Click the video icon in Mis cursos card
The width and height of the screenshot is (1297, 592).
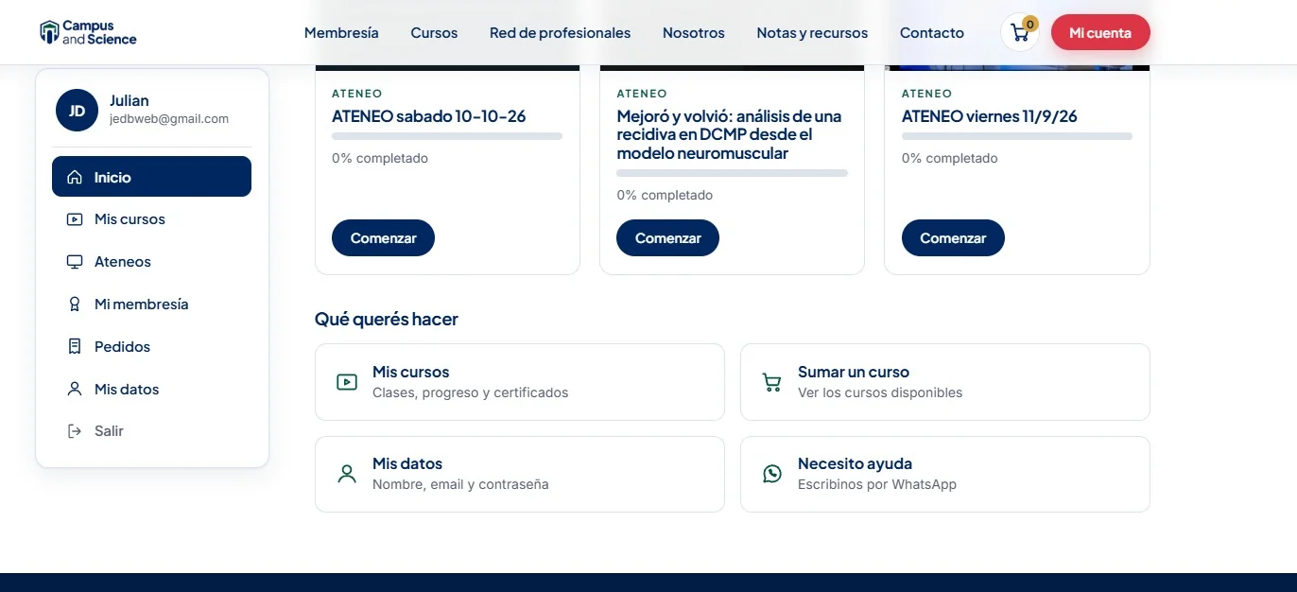point(347,382)
